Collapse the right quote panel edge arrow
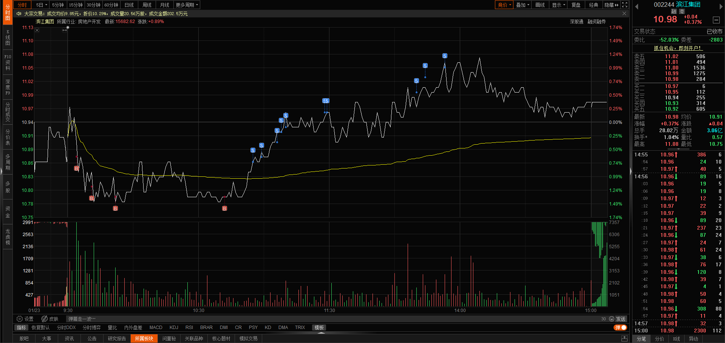 (x=631, y=171)
